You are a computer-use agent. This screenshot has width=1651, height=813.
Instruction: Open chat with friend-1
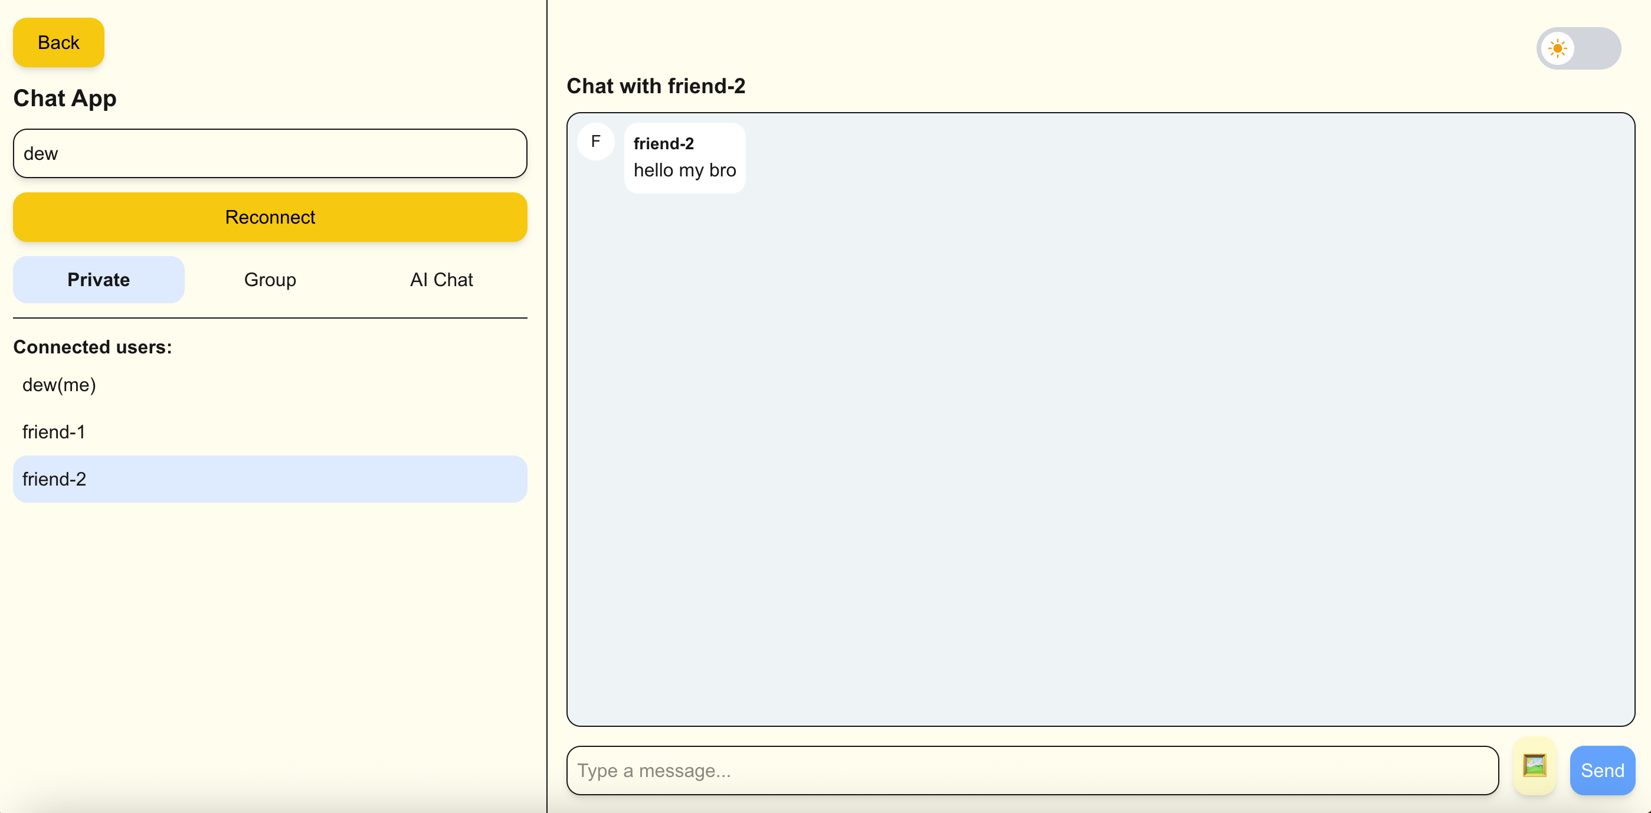click(54, 432)
